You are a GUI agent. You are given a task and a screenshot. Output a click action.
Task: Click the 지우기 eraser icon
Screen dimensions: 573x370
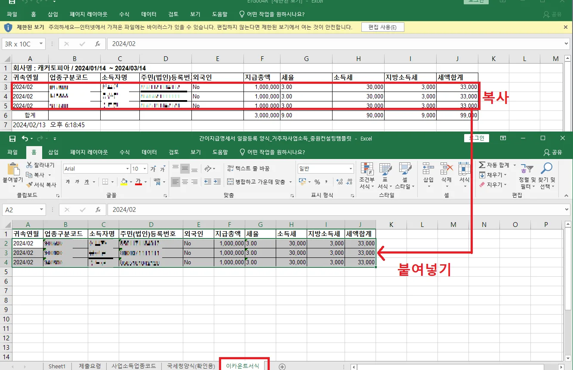click(x=482, y=185)
